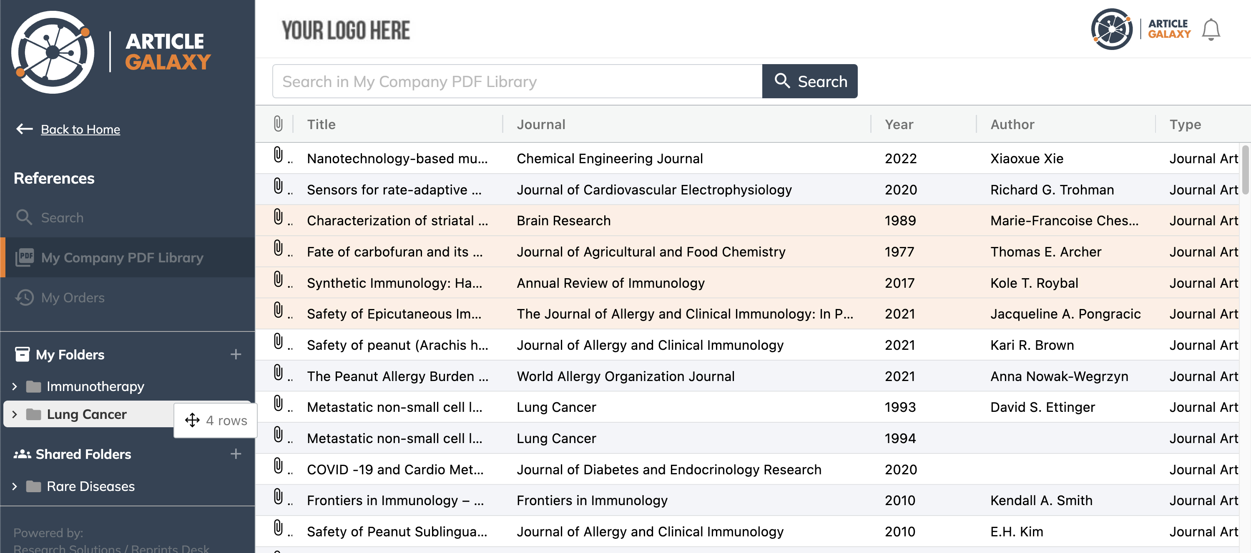Click the notification bell icon
The width and height of the screenshot is (1251, 553).
pos(1211,30)
